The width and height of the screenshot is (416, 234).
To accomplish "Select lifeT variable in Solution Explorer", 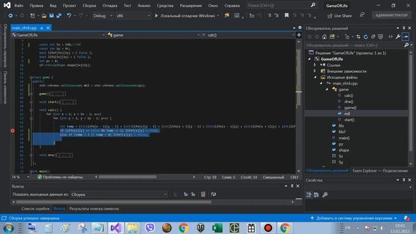I will [x=343, y=132].
